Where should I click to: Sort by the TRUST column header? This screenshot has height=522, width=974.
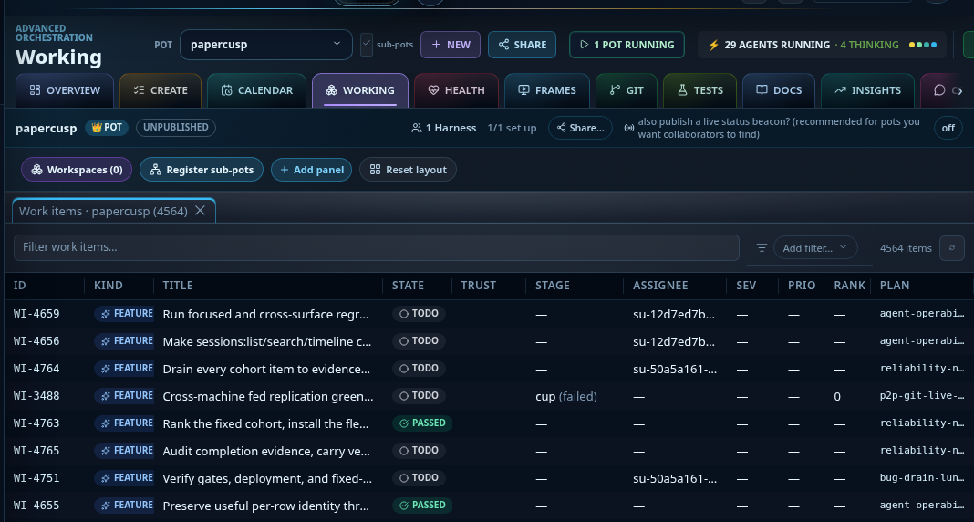478,286
